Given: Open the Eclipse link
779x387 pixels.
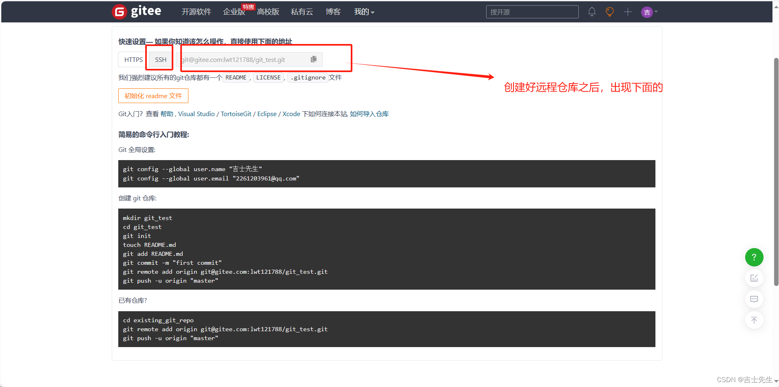Looking at the screenshot, I should 267,114.
